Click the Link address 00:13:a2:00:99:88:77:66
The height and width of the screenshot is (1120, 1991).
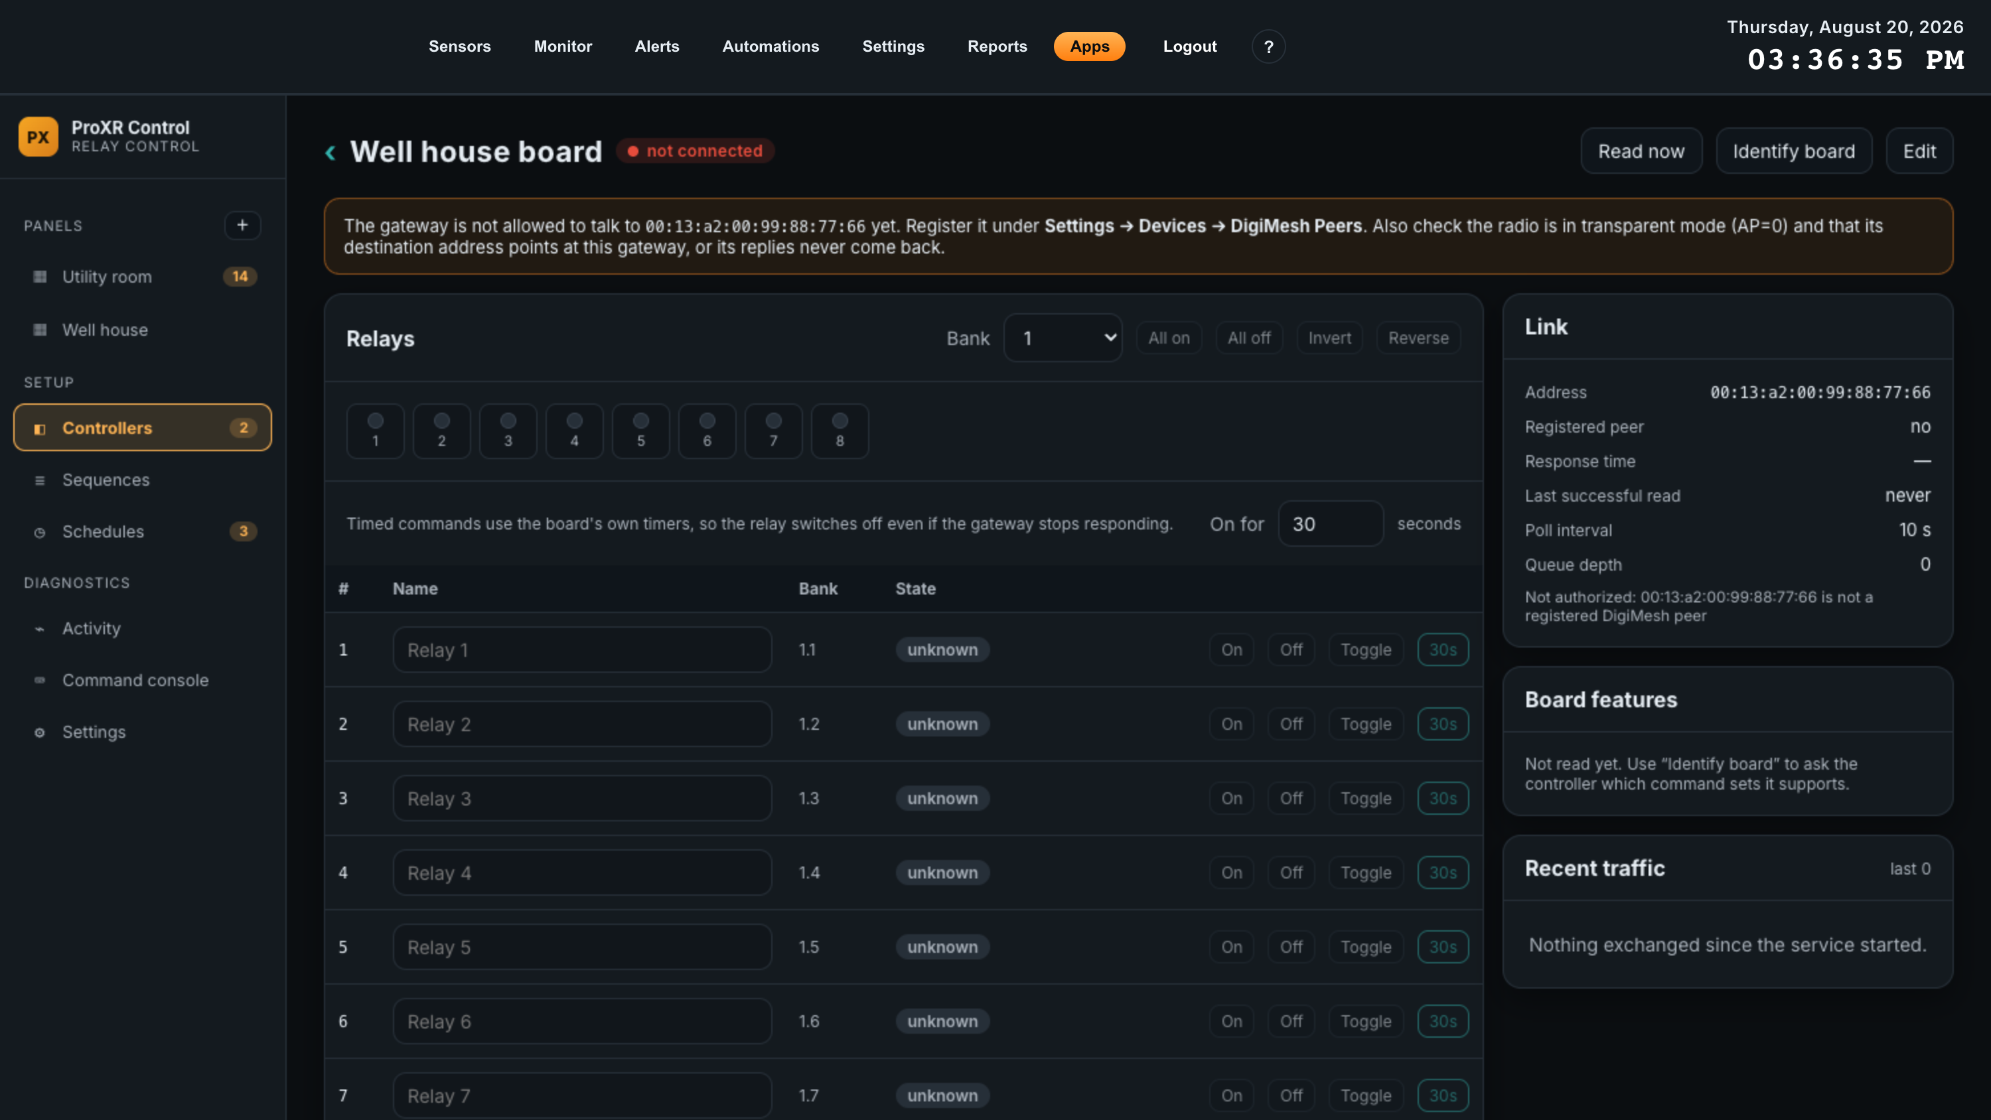[x=1820, y=393]
